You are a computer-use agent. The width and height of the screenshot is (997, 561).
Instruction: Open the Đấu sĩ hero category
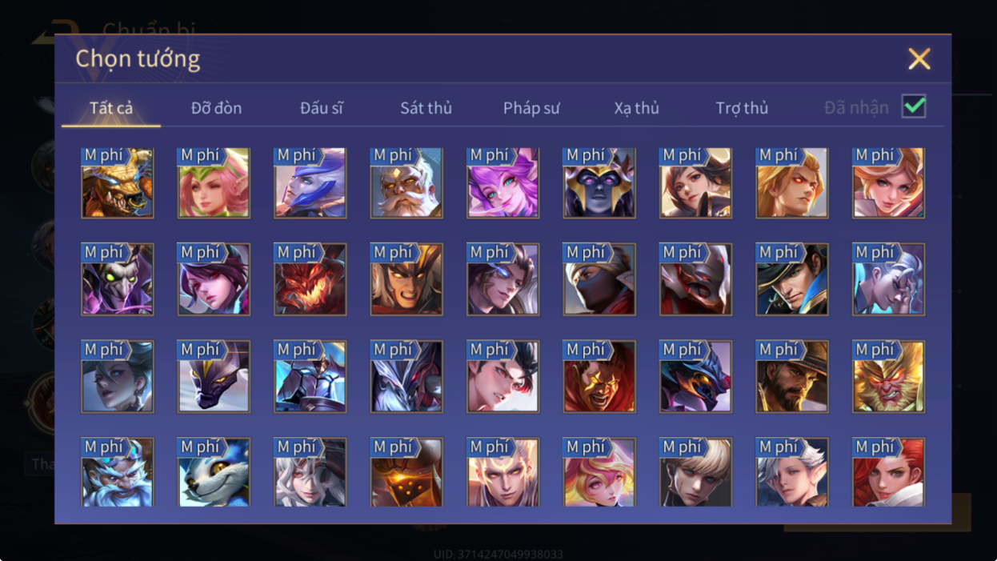point(322,108)
